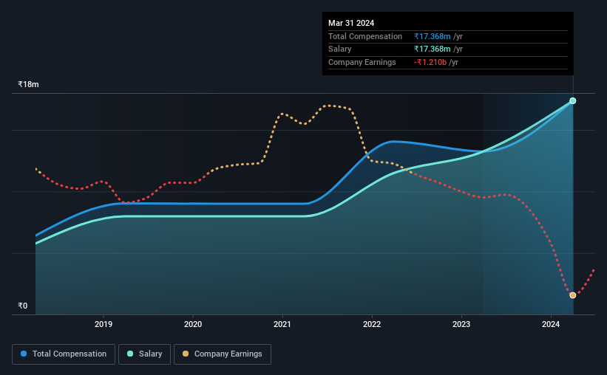The image size is (607, 375).
Task: Click the ₹18m y-axis label
Action: (x=28, y=84)
